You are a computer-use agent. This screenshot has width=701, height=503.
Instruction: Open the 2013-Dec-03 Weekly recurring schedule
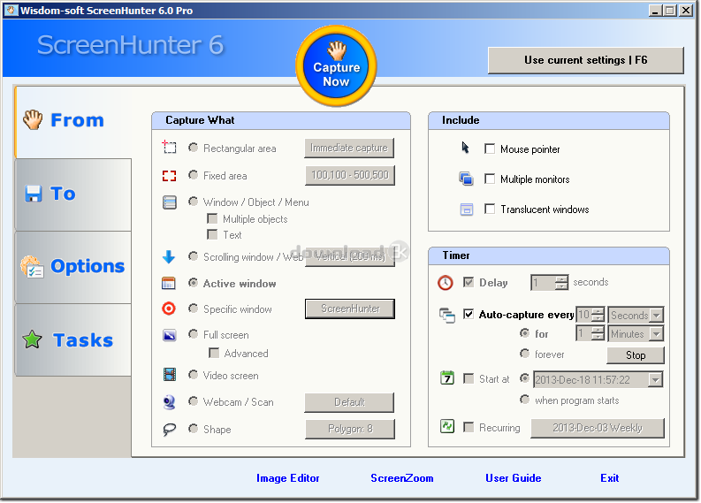click(598, 428)
